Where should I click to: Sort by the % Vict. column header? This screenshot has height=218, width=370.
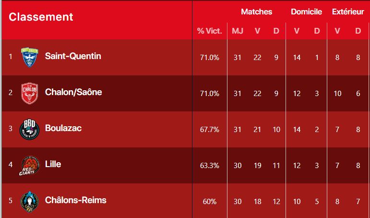tap(210, 31)
